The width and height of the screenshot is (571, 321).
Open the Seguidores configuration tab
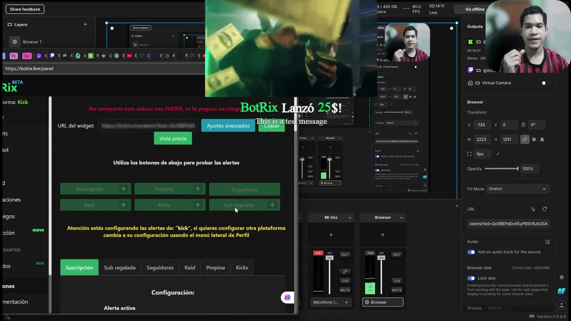pyautogui.click(x=160, y=267)
